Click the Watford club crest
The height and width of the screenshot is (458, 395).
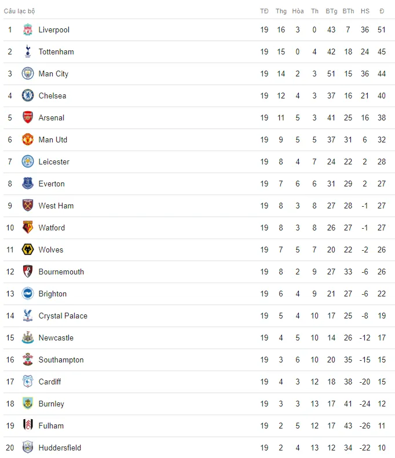click(28, 228)
